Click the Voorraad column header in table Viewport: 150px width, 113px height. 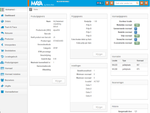point(140,61)
